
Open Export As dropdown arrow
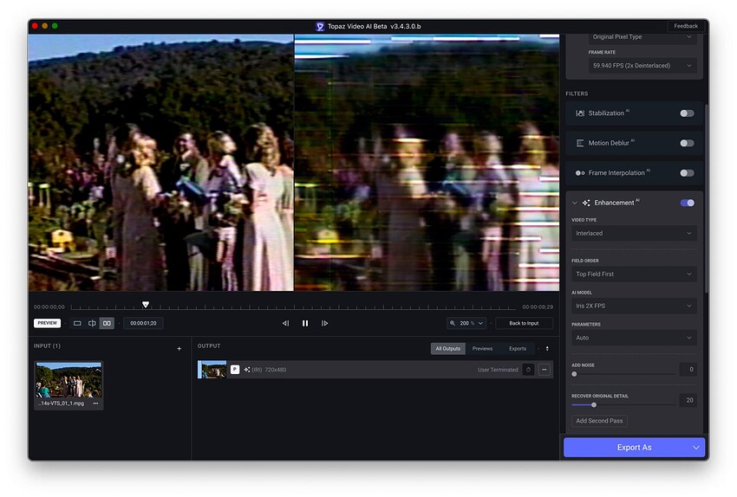click(696, 448)
